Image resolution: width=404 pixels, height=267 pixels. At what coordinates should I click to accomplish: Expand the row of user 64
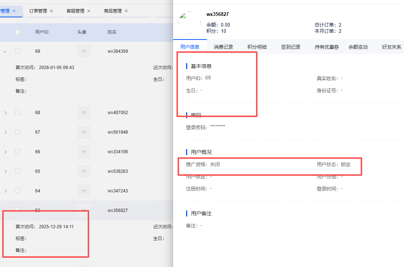point(5,191)
